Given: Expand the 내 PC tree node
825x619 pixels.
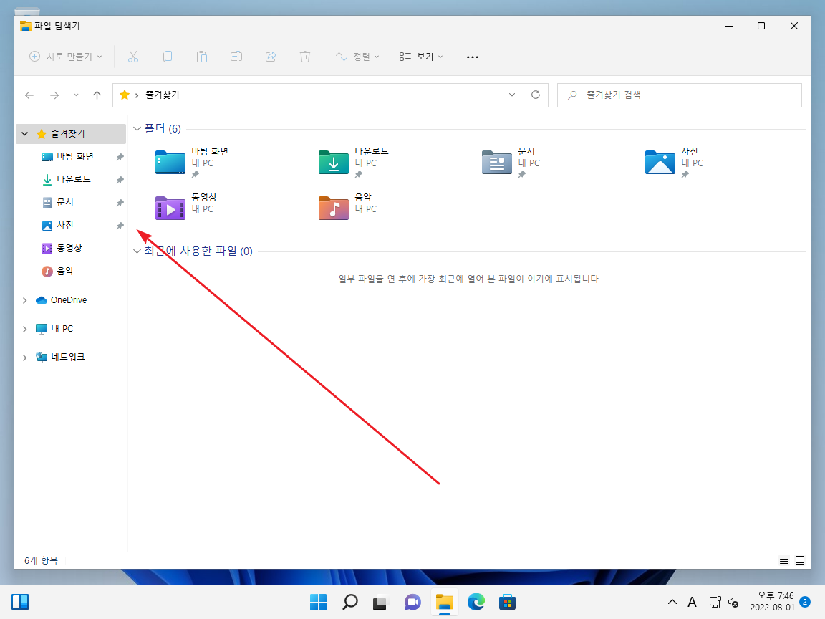Looking at the screenshot, I should pyautogui.click(x=25, y=328).
